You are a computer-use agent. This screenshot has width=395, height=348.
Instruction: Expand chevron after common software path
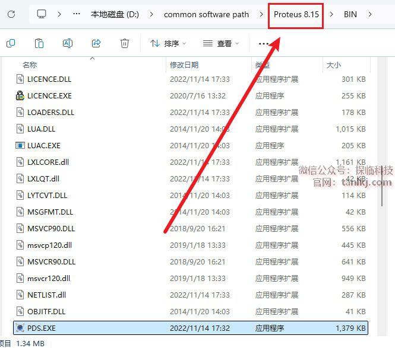(261, 14)
